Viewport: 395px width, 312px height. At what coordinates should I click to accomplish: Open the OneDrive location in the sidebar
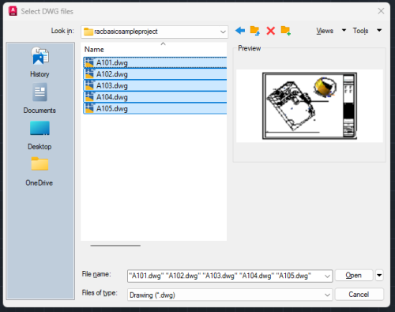39,171
